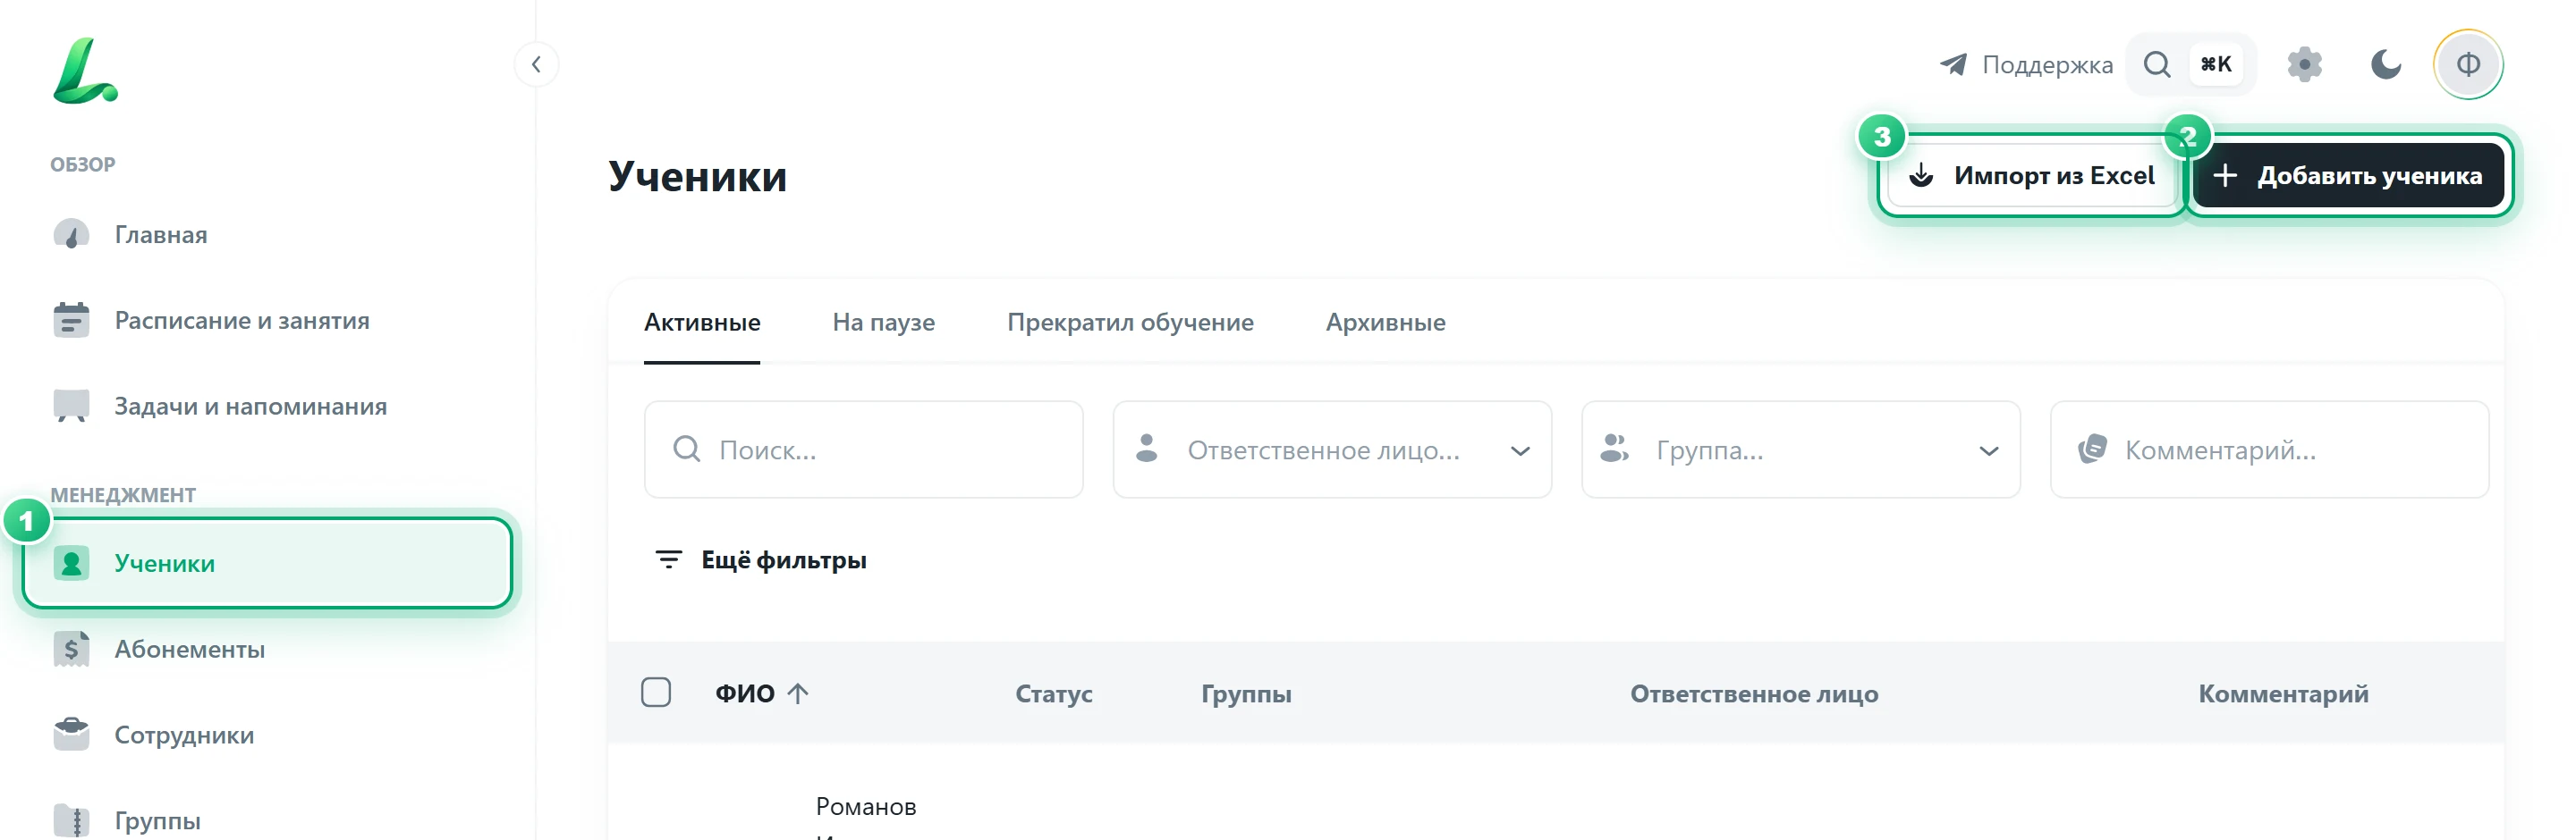Click the green L logo
This screenshot has width=2576, height=840.
coord(85,71)
